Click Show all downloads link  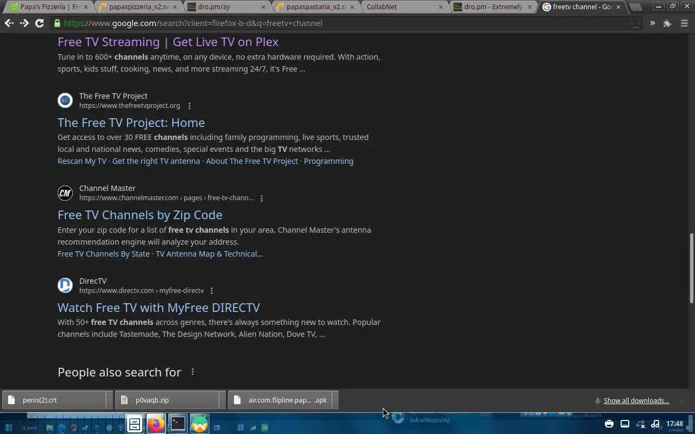tap(636, 400)
